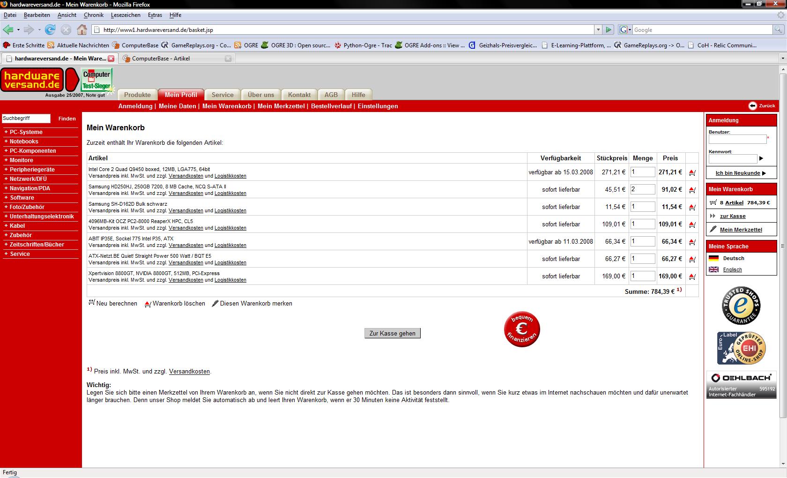Expand the Netzwerk/DFÜ category
The image size is (787, 478).
pyautogui.click(x=28, y=179)
